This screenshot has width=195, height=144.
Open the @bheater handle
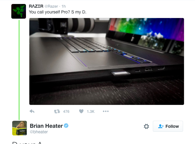tap(39, 132)
